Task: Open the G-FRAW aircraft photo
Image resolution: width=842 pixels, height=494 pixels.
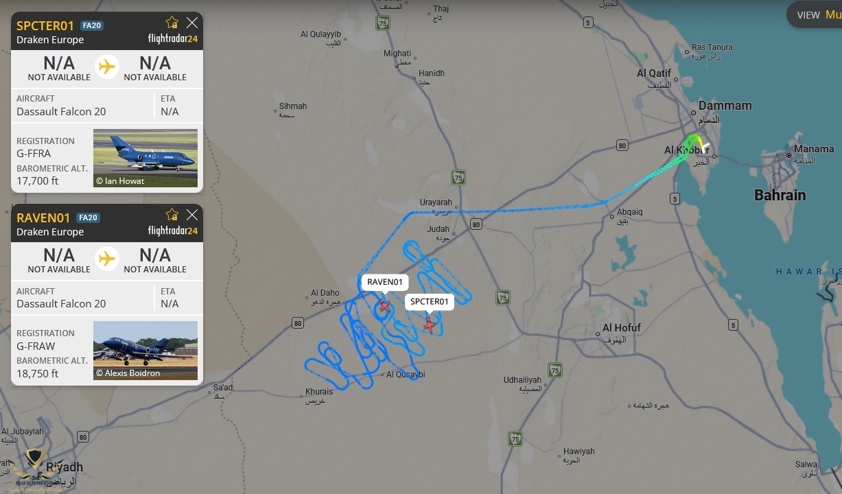Action: [145, 350]
